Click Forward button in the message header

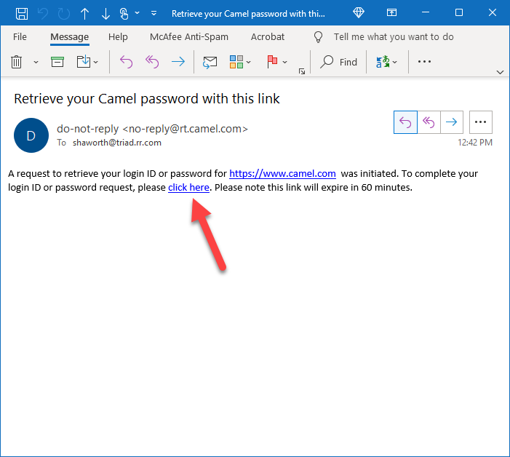click(x=452, y=122)
